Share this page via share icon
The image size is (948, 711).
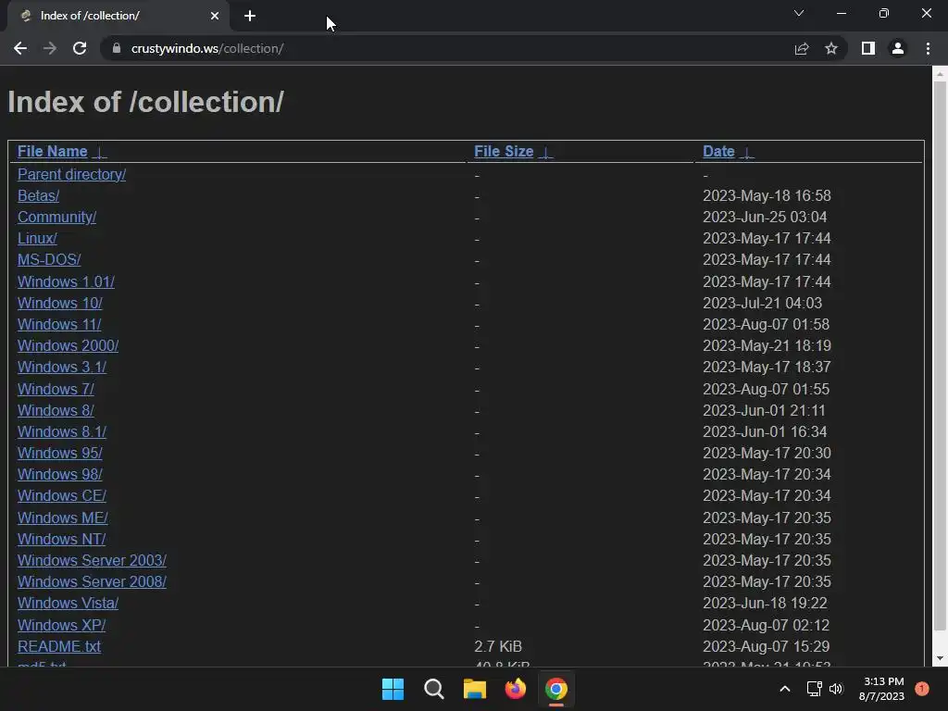pyautogui.click(x=802, y=48)
